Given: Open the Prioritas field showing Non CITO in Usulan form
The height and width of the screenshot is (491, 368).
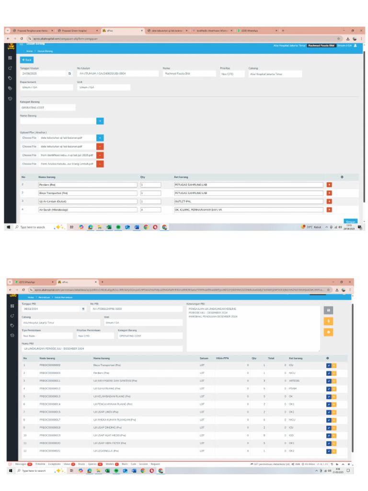Looking at the screenshot, I should coord(232,74).
